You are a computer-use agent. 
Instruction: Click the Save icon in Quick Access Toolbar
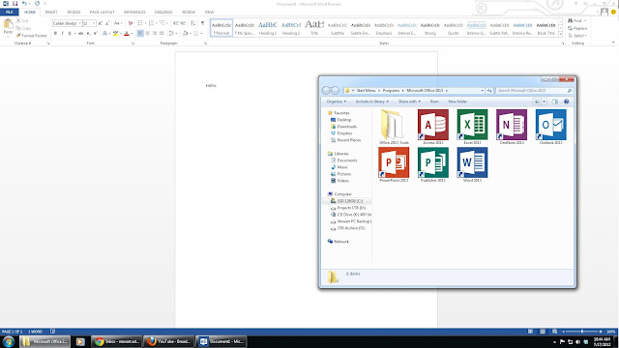tap(15, 4)
